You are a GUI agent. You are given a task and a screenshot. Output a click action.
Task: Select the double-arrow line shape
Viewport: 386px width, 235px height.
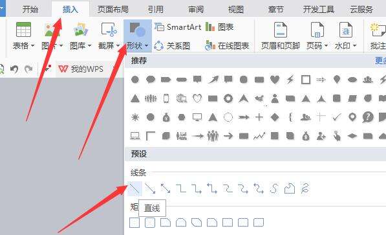tap(166, 188)
